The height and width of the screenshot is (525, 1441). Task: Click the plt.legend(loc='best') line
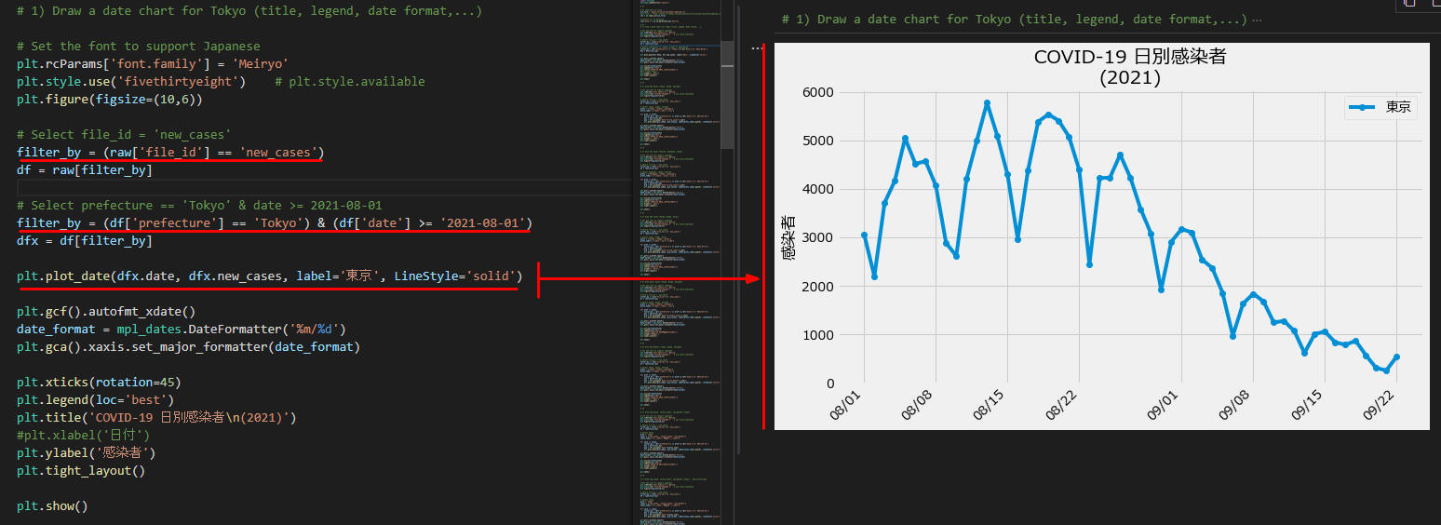coord(95,400)
